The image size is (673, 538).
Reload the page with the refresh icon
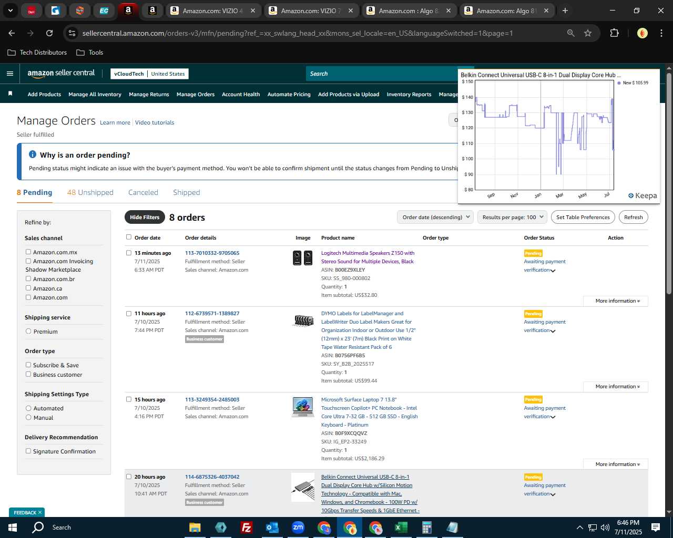[49, 33]
